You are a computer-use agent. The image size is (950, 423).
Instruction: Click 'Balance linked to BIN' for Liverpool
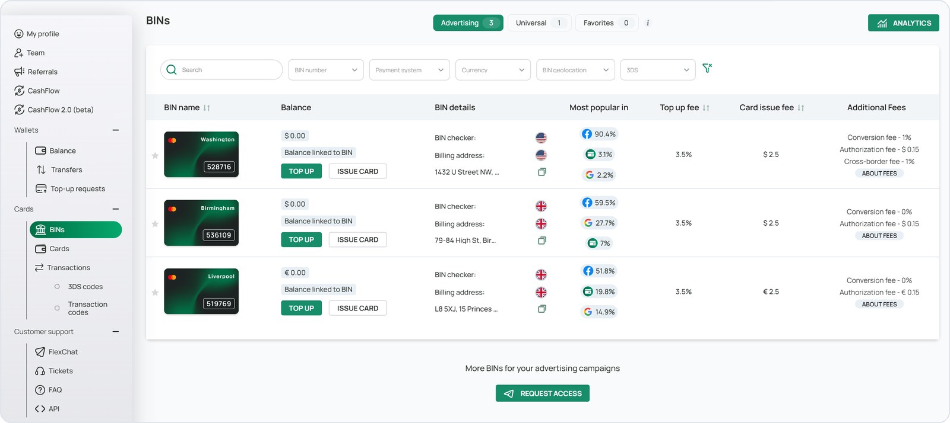(x=318, y=290)
